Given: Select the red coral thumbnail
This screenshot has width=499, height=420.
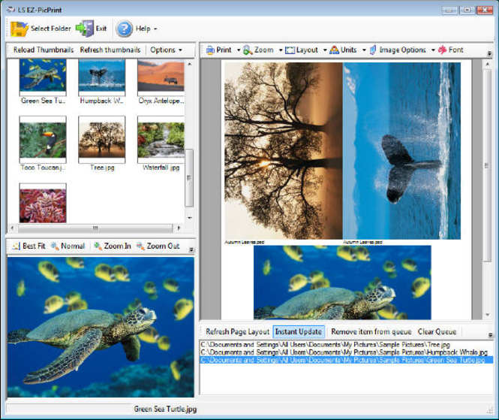Looking at the screenshot, I should (43, 203).
